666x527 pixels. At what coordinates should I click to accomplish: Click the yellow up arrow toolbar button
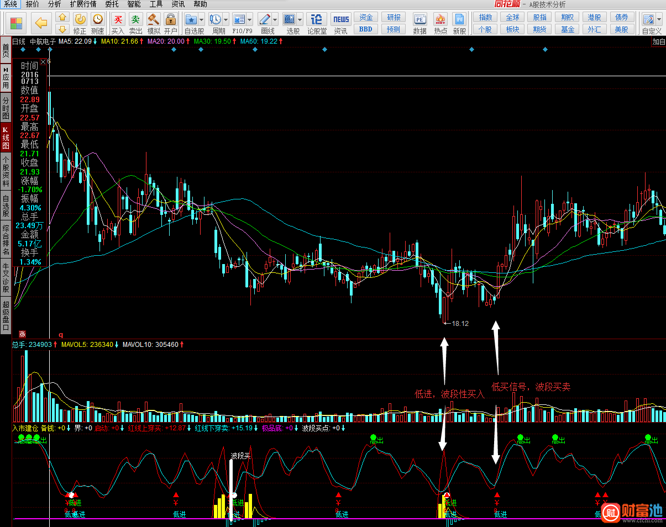62,18
